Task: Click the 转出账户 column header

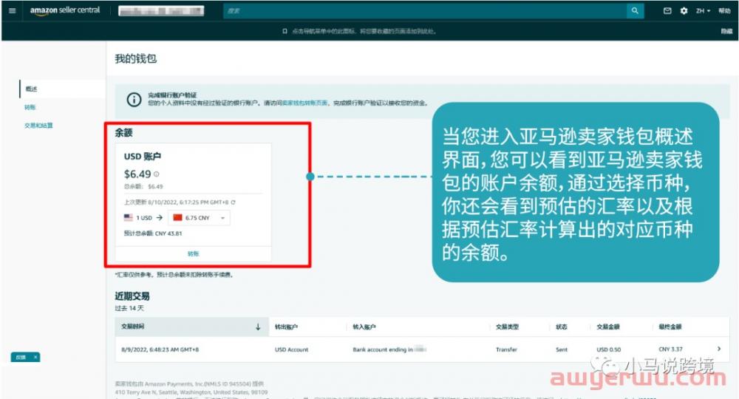Action: pyautogui.click(x=286, y=327)
